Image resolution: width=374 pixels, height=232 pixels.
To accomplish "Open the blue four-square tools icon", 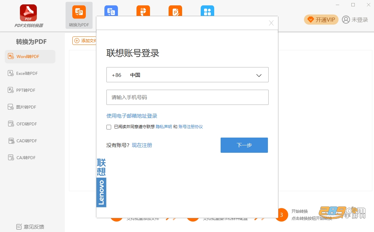I will pyautogui.click(x=207, y=11).
